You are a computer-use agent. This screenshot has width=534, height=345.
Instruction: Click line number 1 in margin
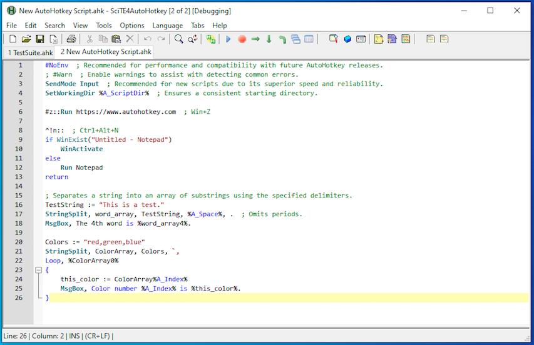point(21,65)
